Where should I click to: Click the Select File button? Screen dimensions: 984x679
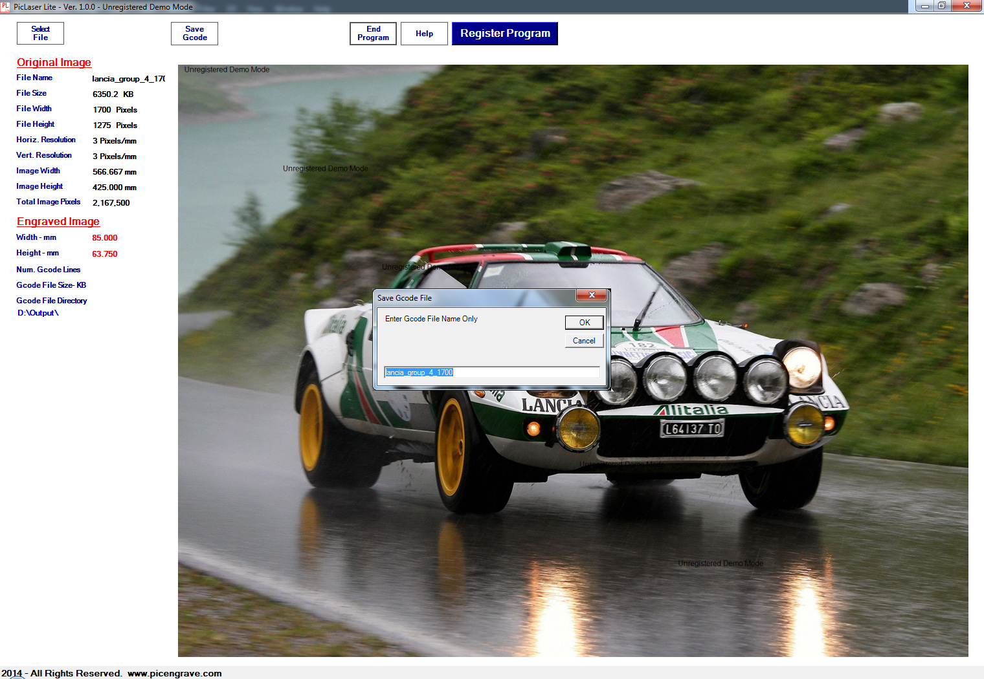[40, 33]
